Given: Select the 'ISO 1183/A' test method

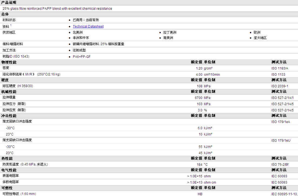Looking at the screenshot, I should coord(280,68).
